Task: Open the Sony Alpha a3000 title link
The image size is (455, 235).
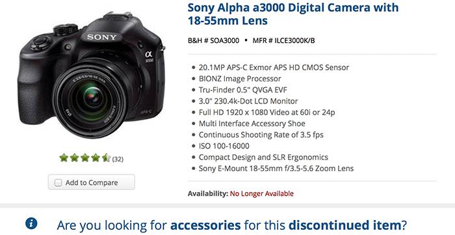Action: tap(293, 14)
